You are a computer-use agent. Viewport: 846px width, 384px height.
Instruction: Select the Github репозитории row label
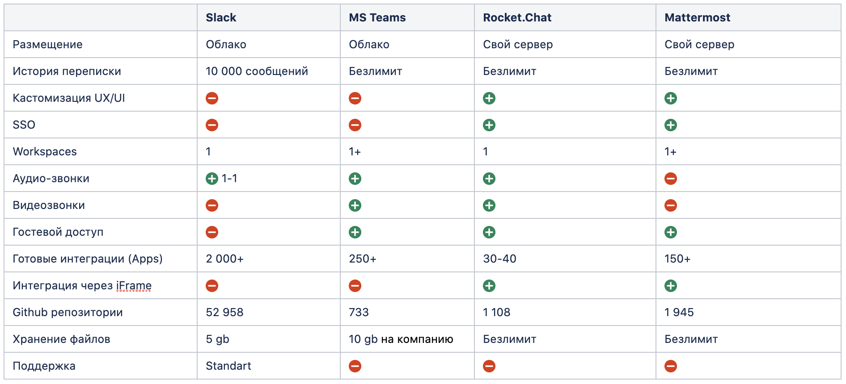point(68,313)
